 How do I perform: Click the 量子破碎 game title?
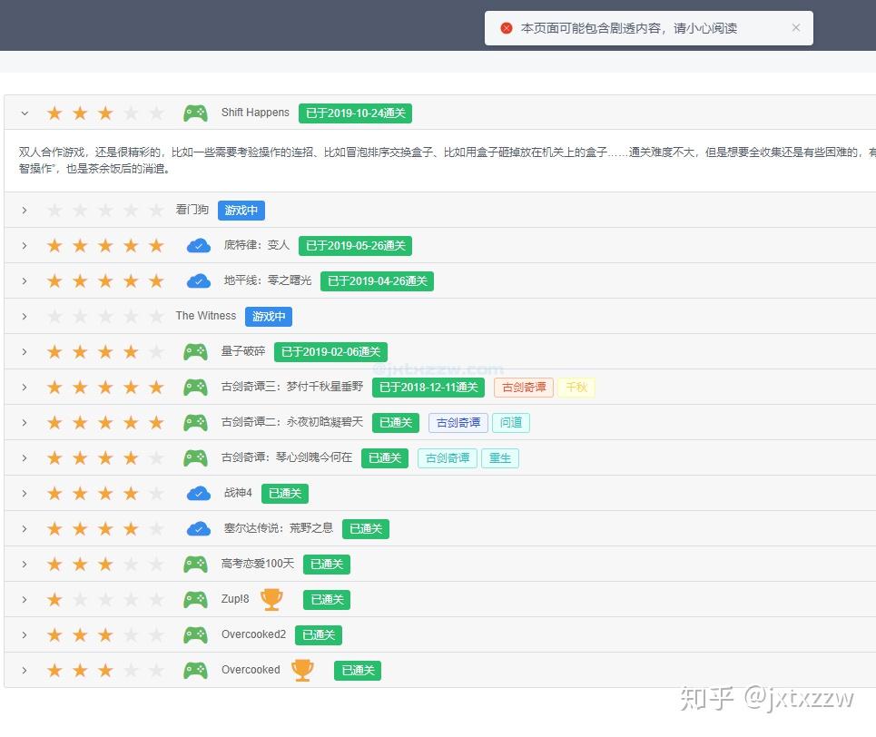pos(243,351)
